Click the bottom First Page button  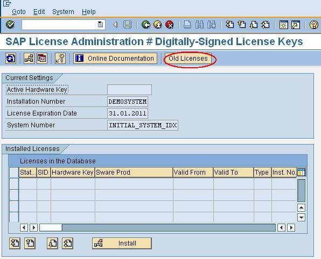[x=15, y=243]
